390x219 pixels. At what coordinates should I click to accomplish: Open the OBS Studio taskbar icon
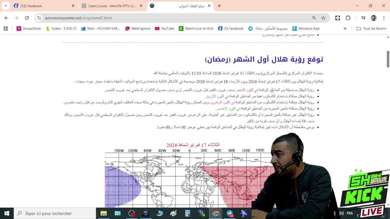132,213
